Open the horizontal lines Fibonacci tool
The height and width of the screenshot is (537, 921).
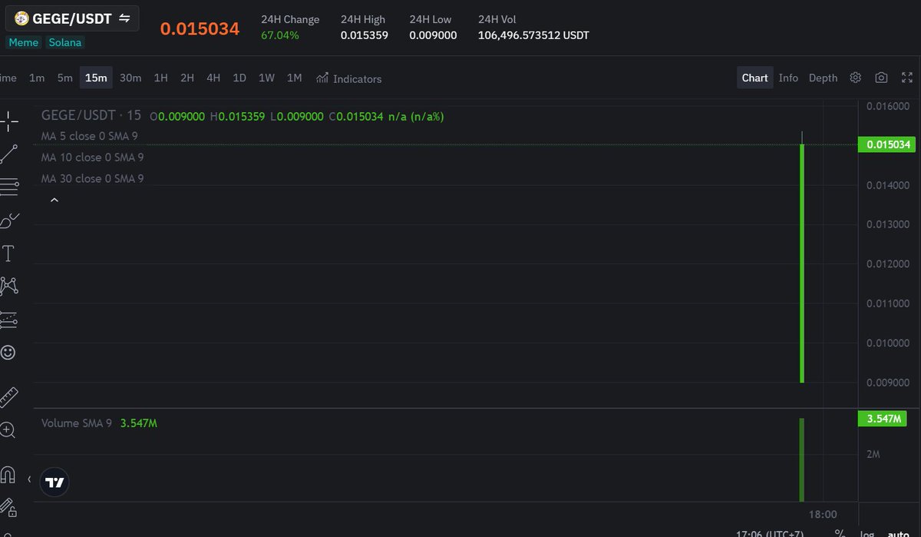point(8,187)
